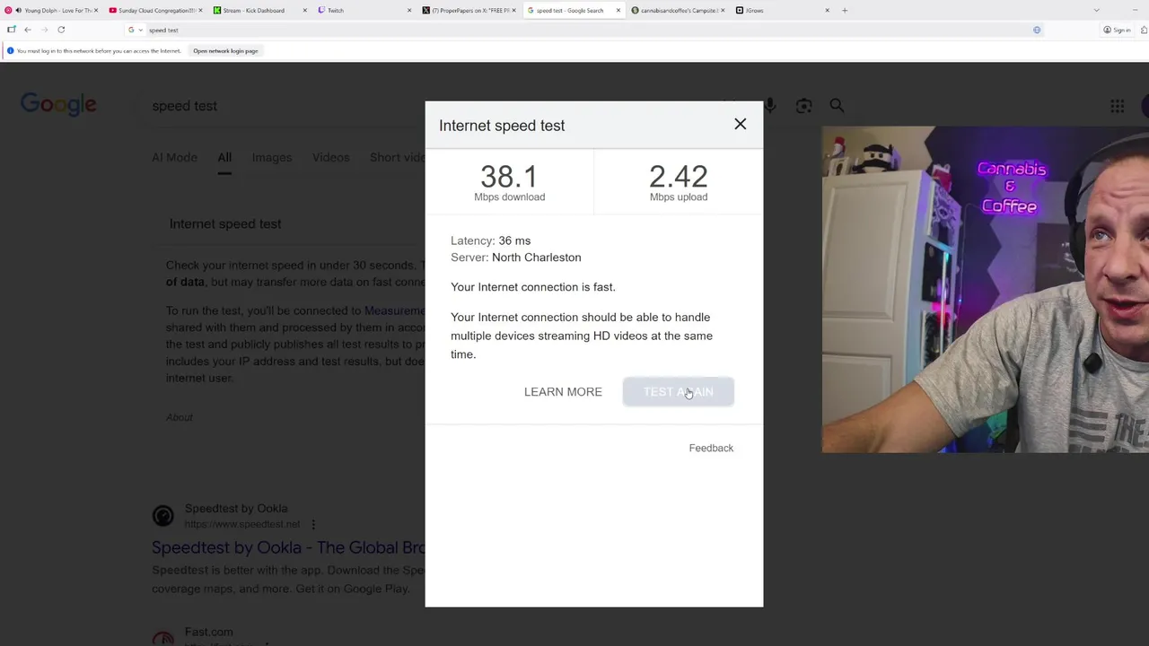This screenshot has width=1149, height=646.
Task: Open a new tab with the plus icon
Action: 845,10
